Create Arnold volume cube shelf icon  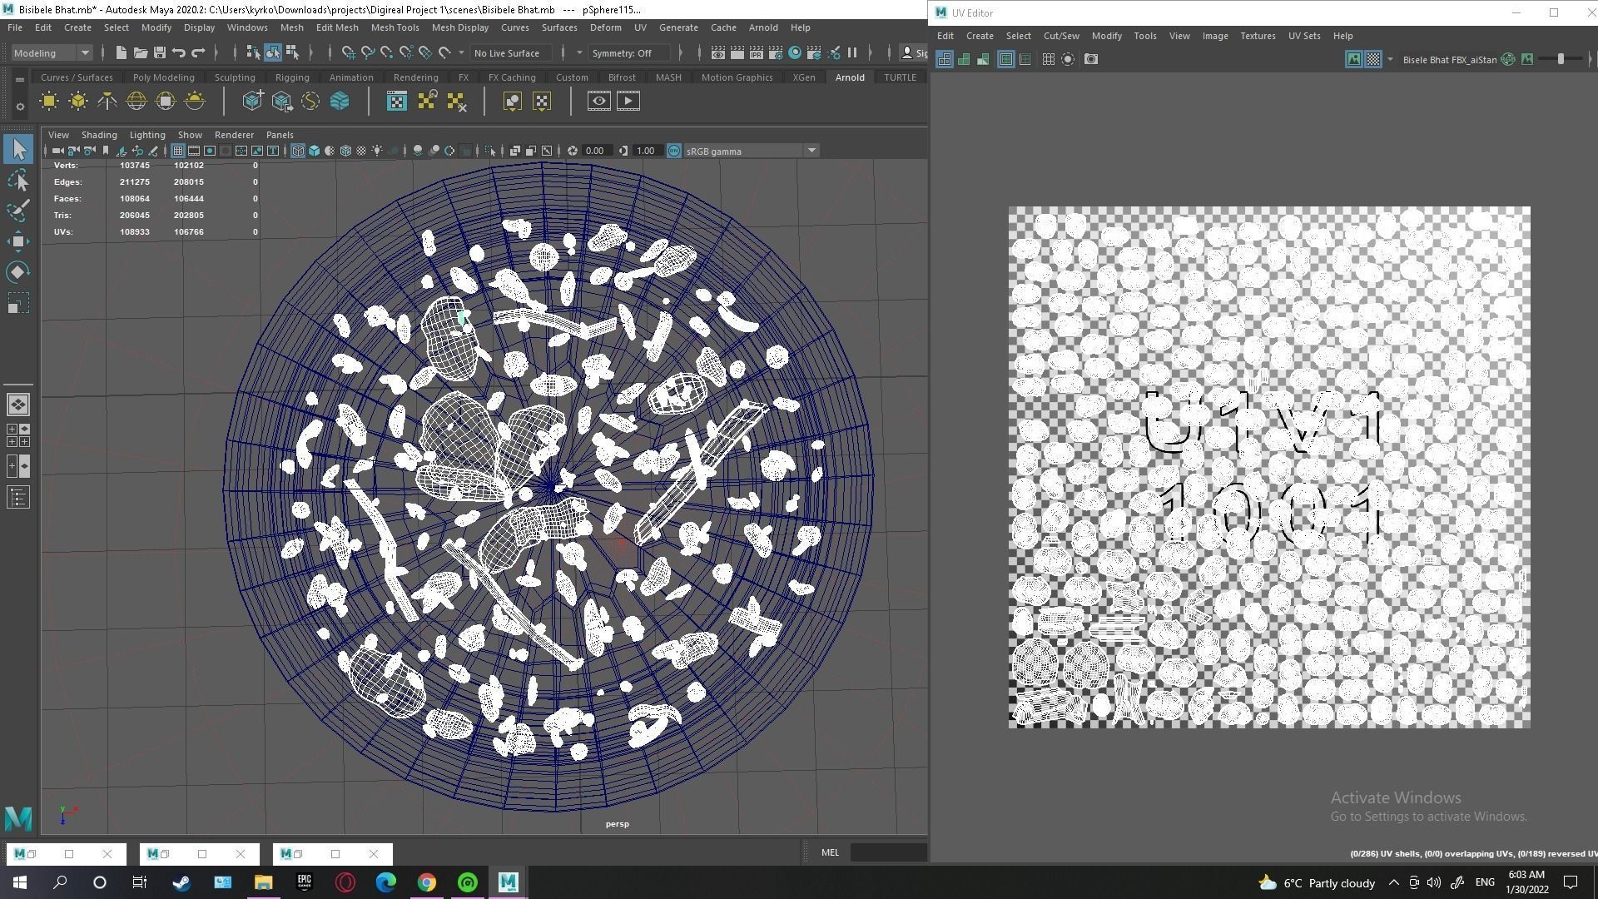pos(340,102)
